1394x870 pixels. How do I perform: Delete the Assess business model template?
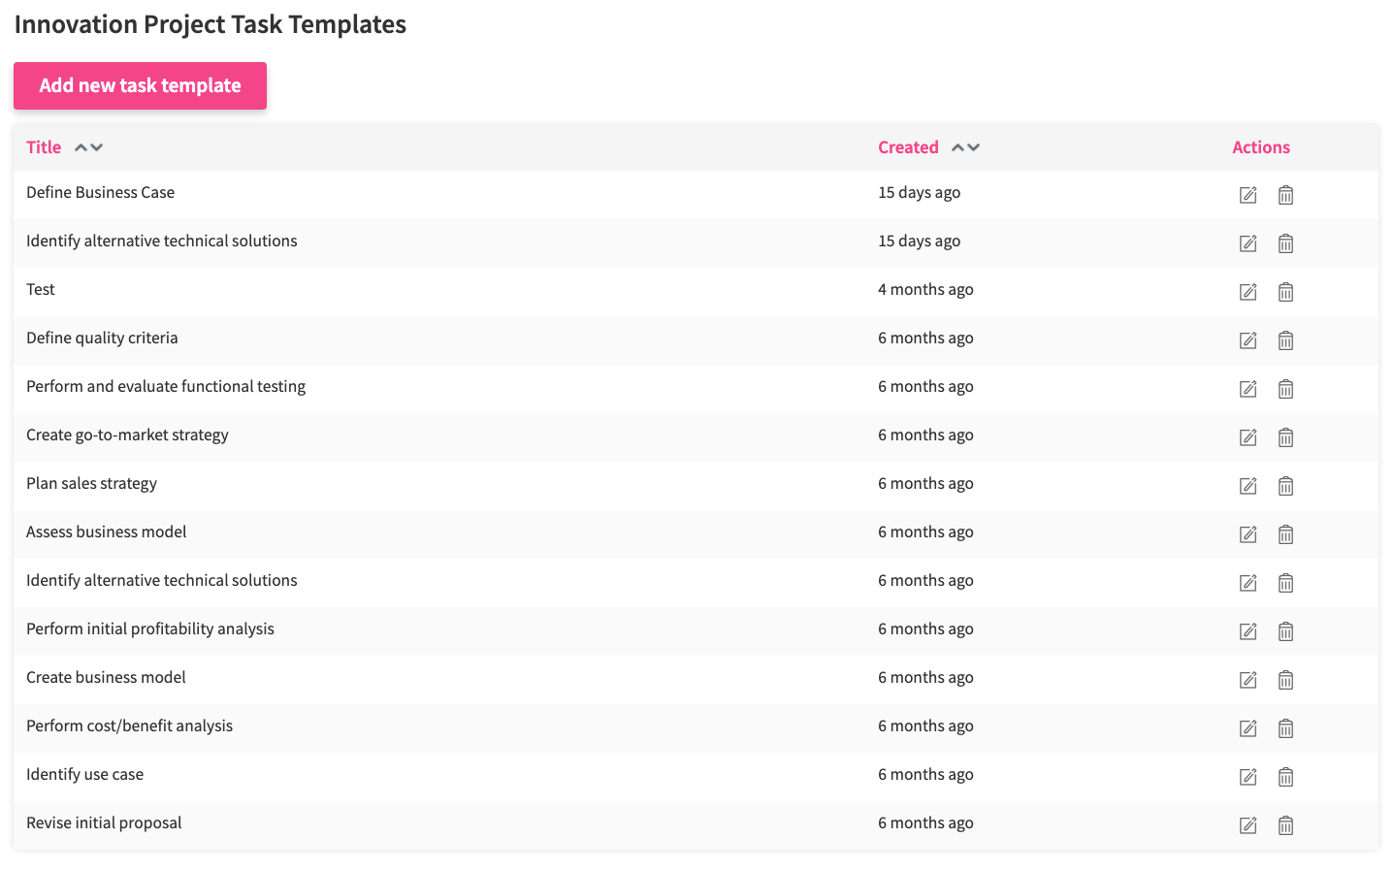1285,534
